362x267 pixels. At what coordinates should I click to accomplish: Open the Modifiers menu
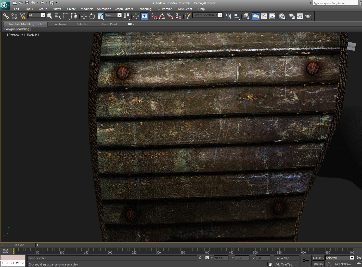pyautogui.click(x=87, y=9)
